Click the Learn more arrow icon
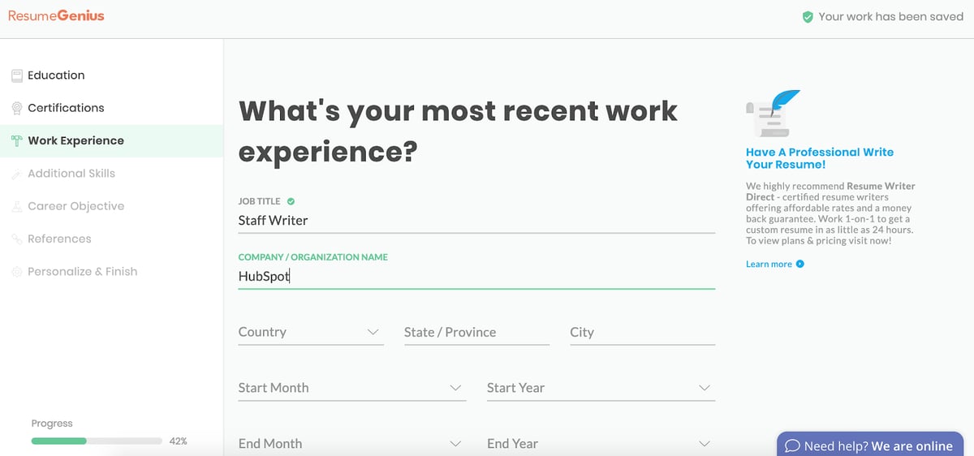The width and height of the screenshot is (974, 456). (x=800, y=264)
